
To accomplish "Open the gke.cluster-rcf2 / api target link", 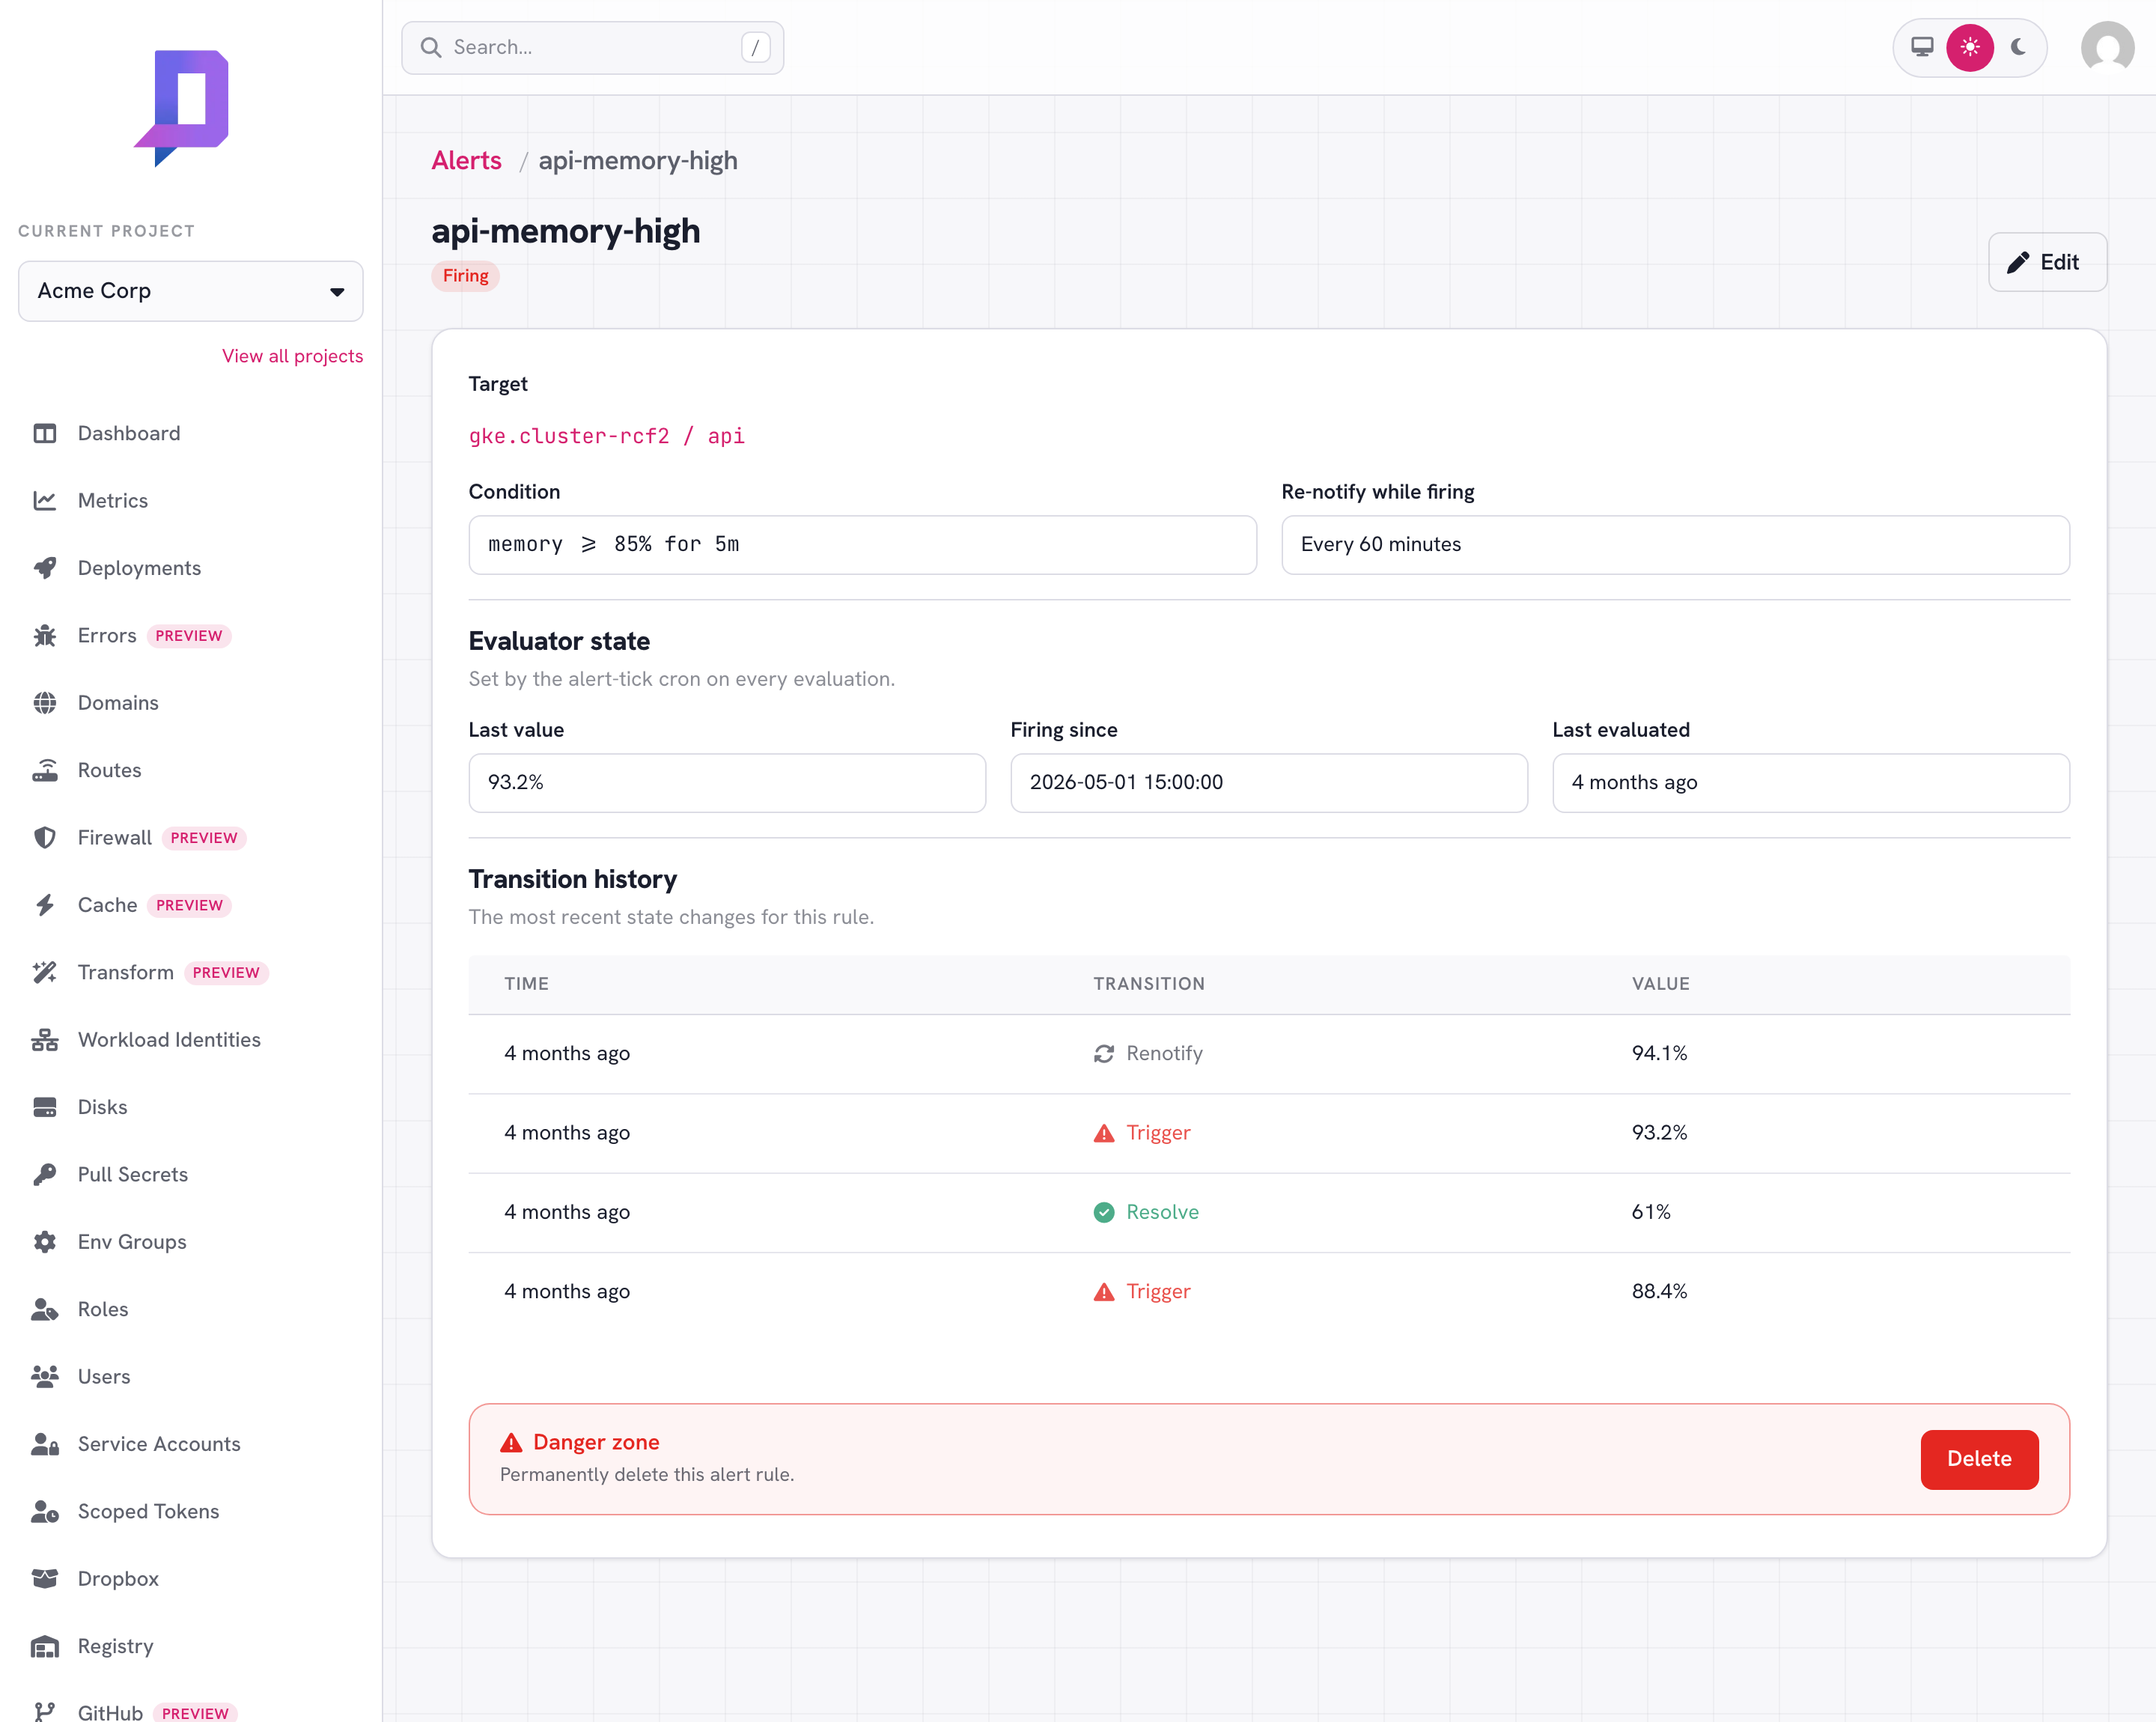I will [x=606, y=436].
